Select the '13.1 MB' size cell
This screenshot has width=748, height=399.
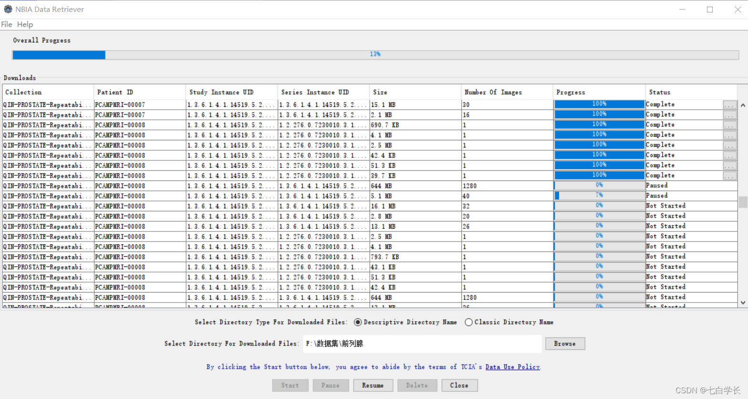[x=416, y=227]
